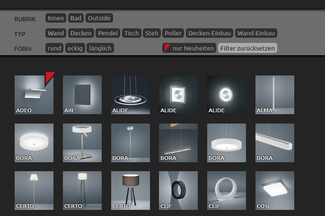
Task: Filter by form länglich
Action: pyautogui.click(x=100, y=48)
